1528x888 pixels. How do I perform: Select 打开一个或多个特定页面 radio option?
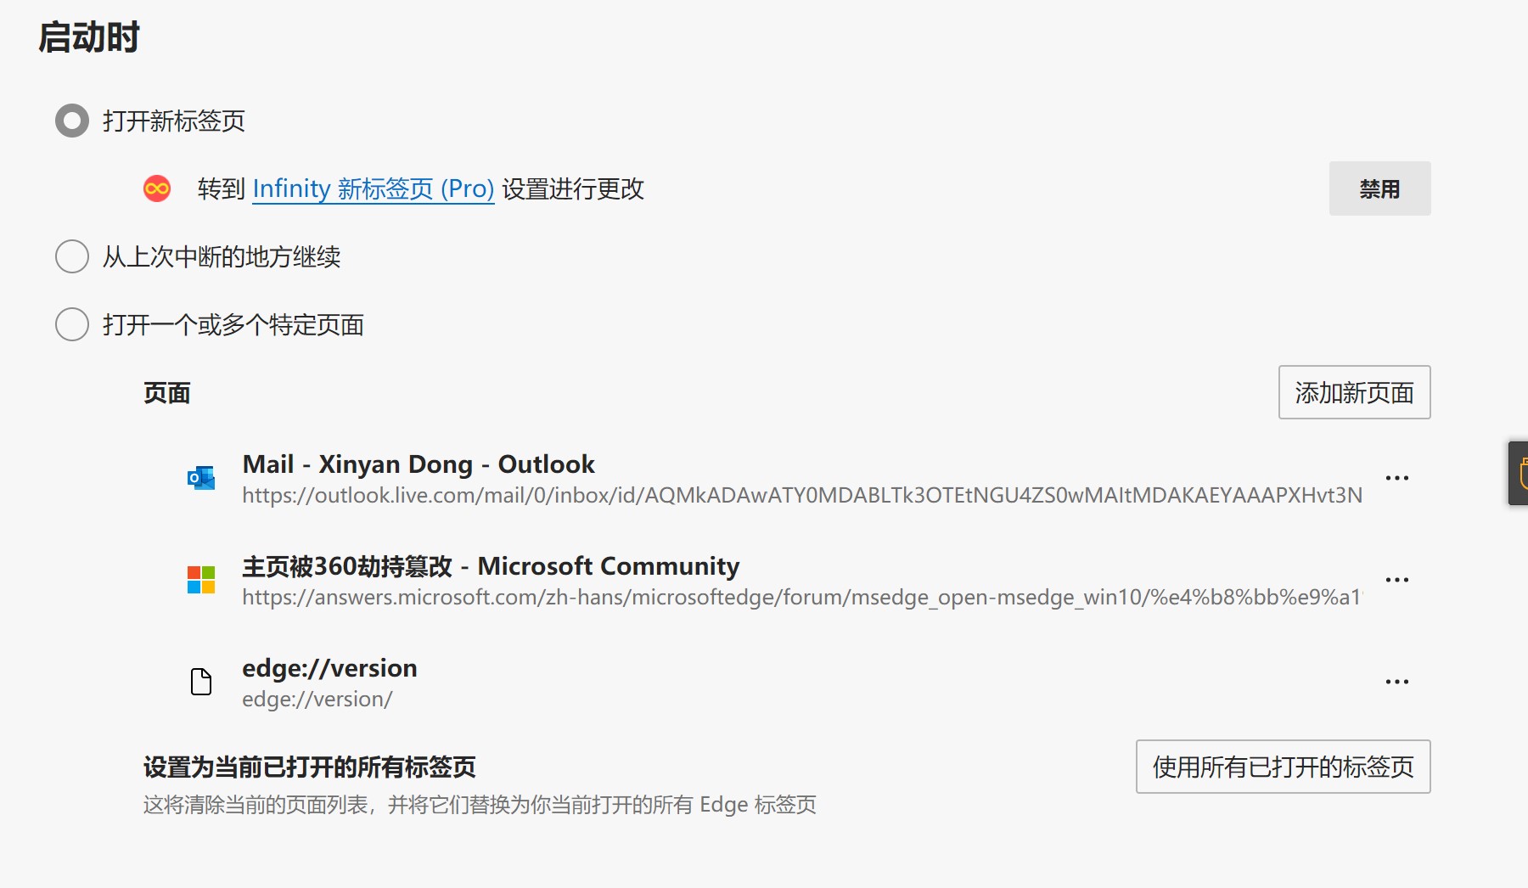[72, 324]
